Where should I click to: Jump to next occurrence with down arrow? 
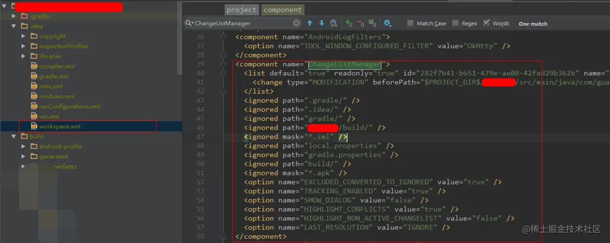pos(322,23)
